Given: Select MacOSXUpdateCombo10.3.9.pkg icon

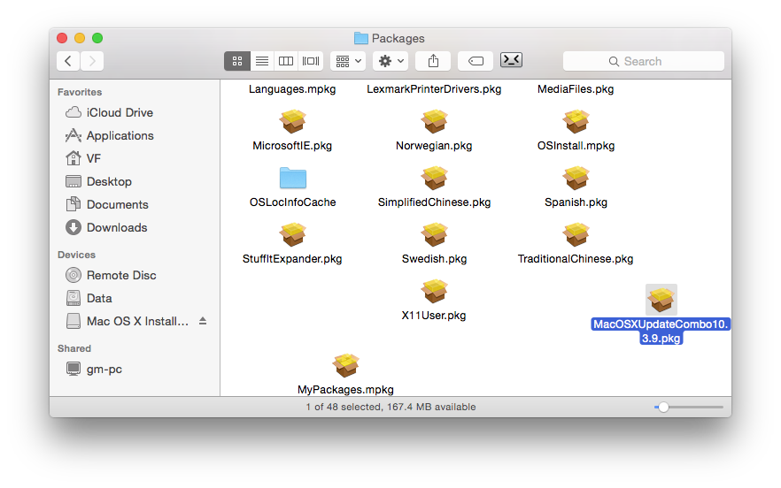Looking at the screenshot, I should pos(661,300).
